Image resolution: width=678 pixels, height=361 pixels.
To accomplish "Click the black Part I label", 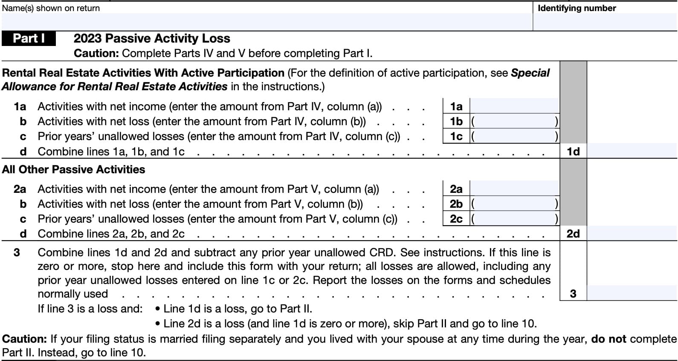I will click(x=29, y=38).
